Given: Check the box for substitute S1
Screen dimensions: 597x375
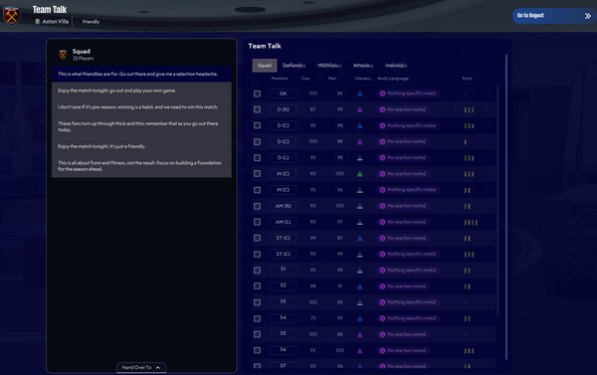Looking at the screenshot, I should point(258,271).
